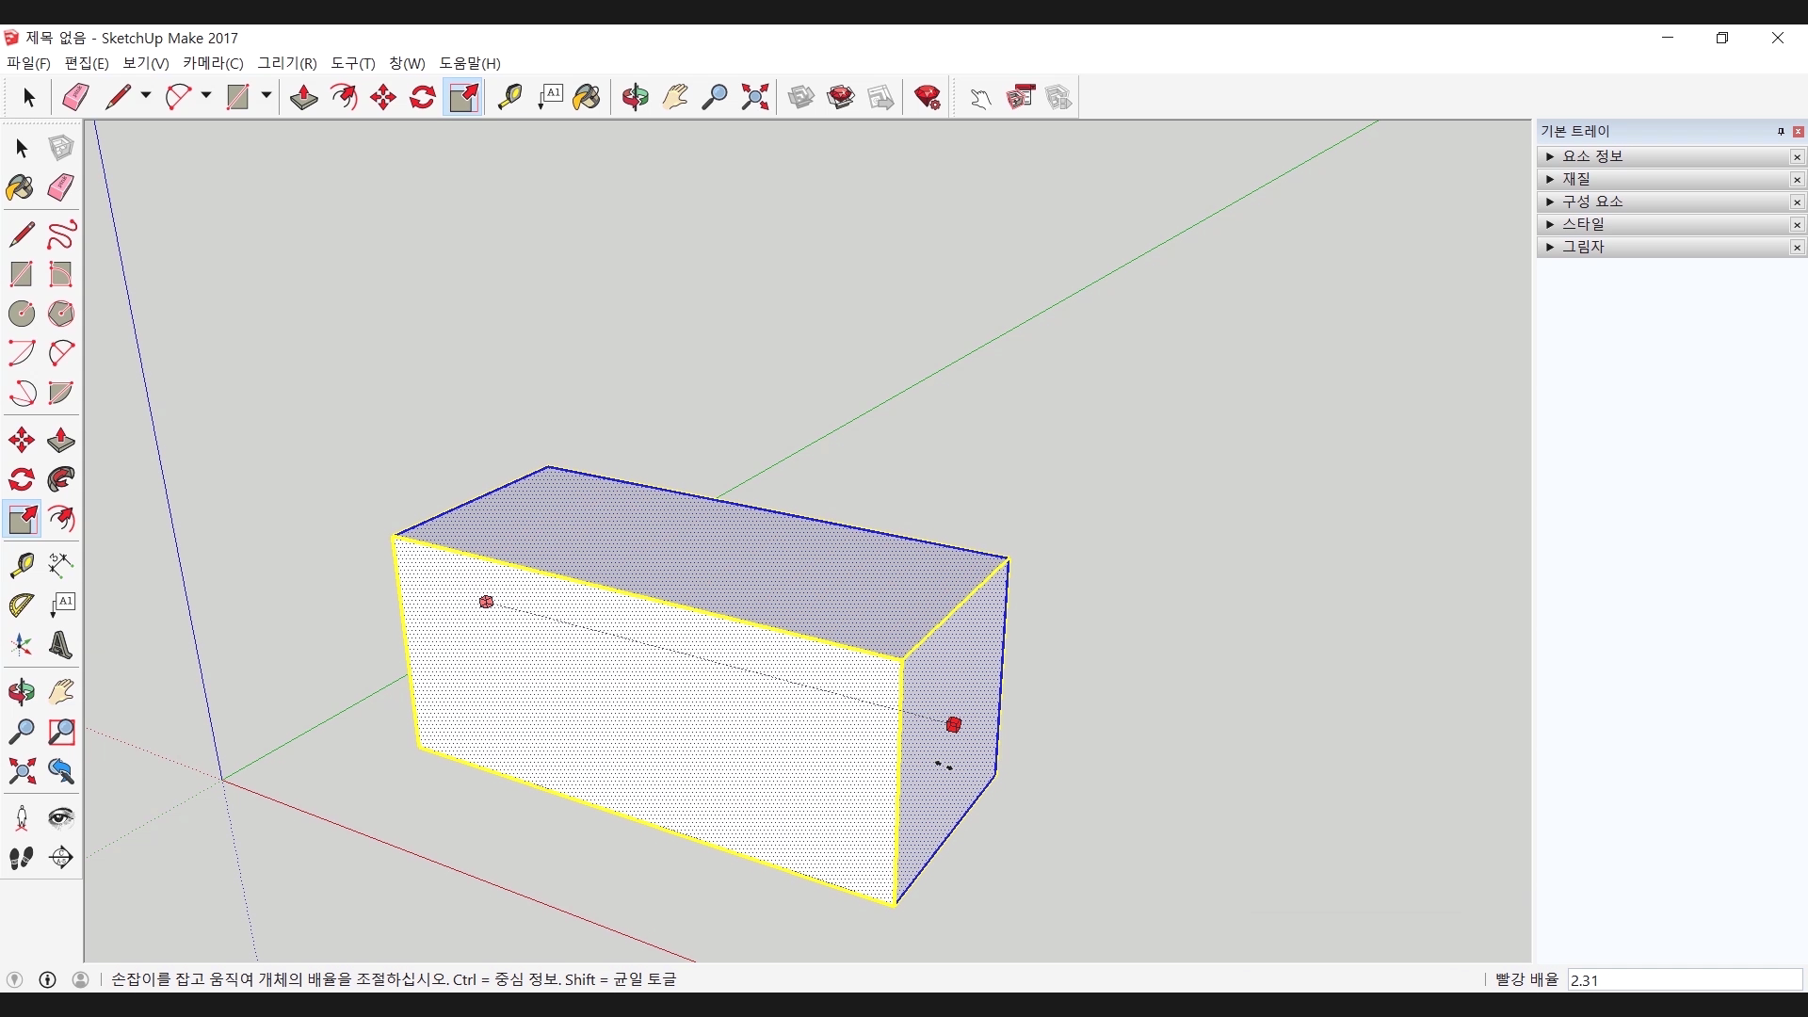This screenshot has height=1017, width=1808.
Task: Click the Rotate tool in left toolbar
Action: tap(22, 480)
